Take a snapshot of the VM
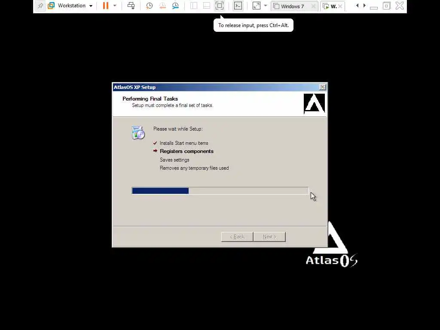Image resolution: width=440 pixels, height=330 pixels. 149,6
